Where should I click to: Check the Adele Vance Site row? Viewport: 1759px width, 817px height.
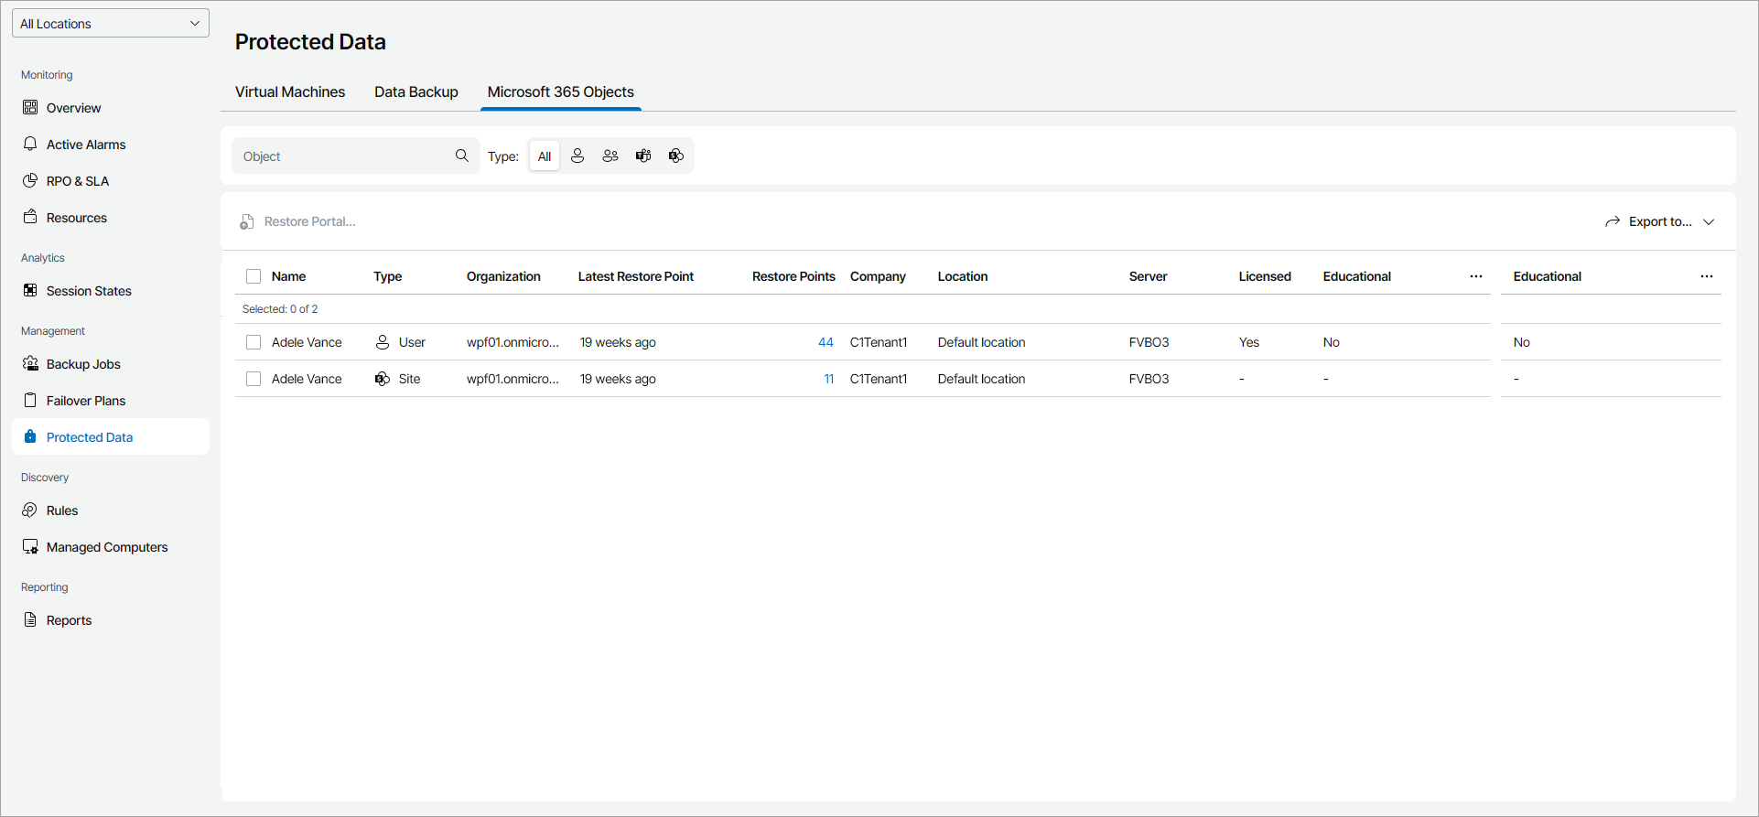pos(254,379)
